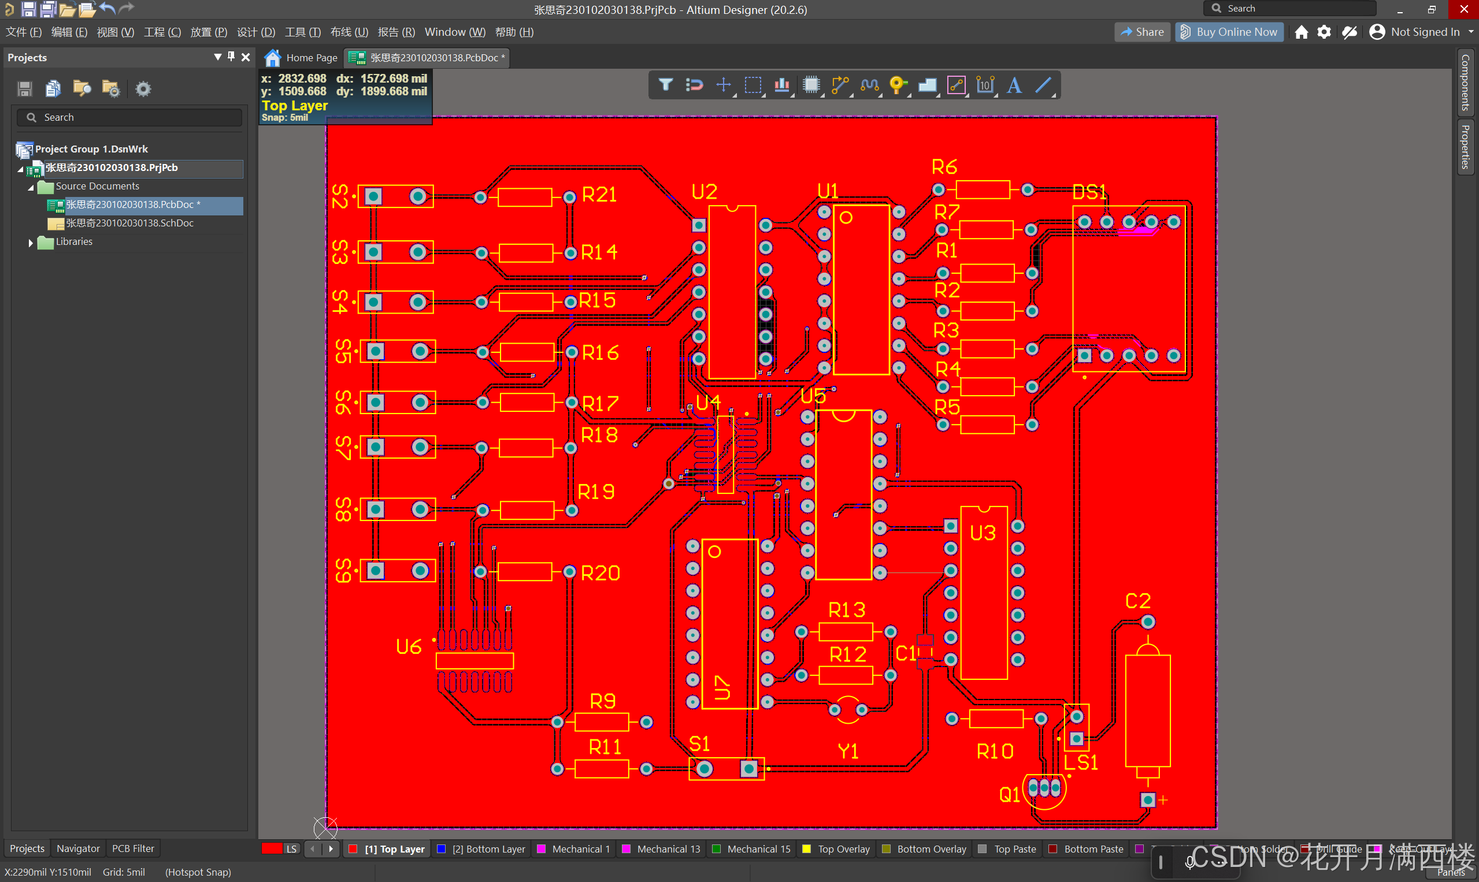The width and height of the screenshot is (1479, 882).
Task: Click the Share button
Action: [1142, 32]
